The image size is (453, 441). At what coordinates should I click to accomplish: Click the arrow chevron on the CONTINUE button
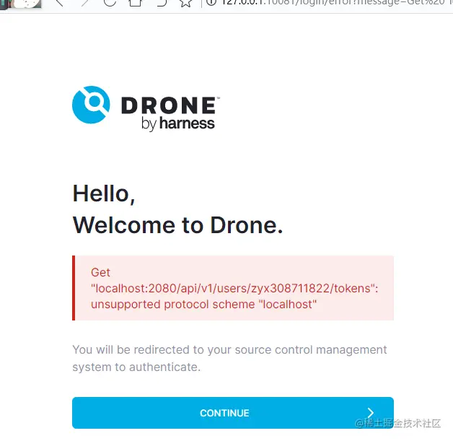click(x=370, y=412)
